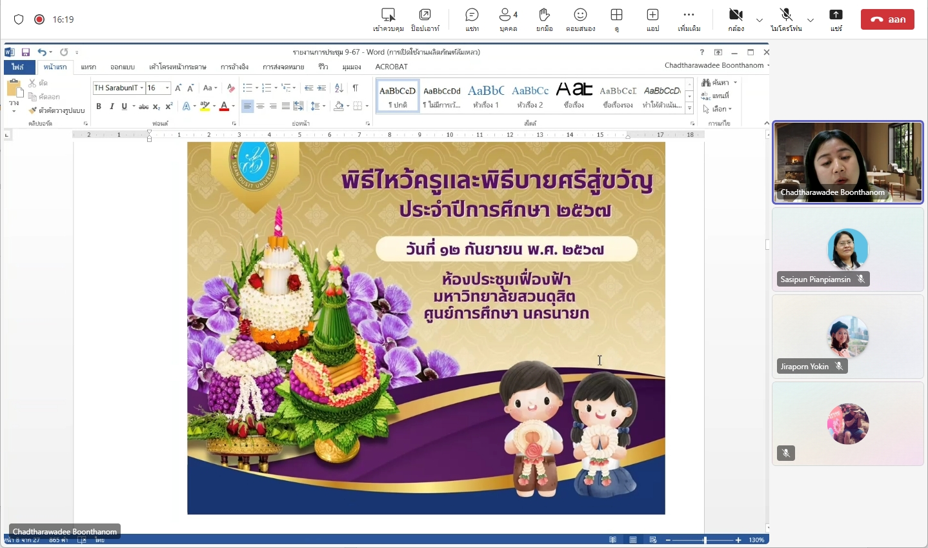Expand microphone options arrow

pos(811,20)
